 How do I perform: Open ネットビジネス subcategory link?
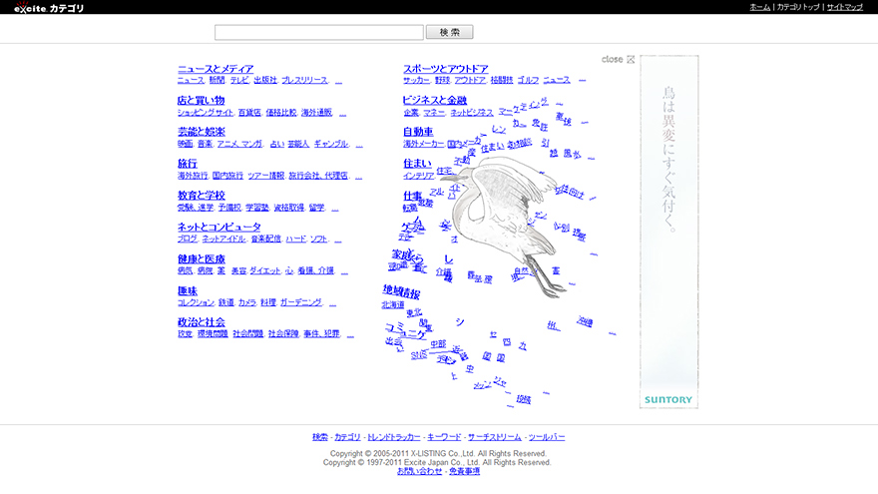472,113
